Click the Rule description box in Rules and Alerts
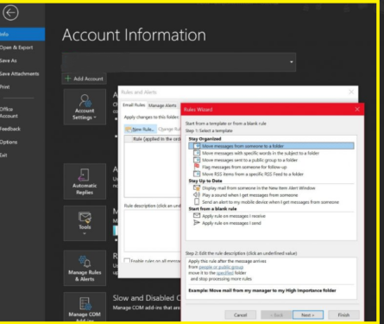This screenshot has height=324, width=384. tap(153, 231)
